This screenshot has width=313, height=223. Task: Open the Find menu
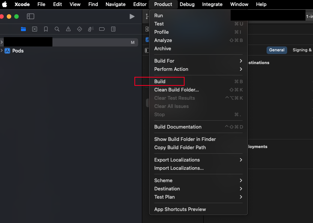coord(93,4)
